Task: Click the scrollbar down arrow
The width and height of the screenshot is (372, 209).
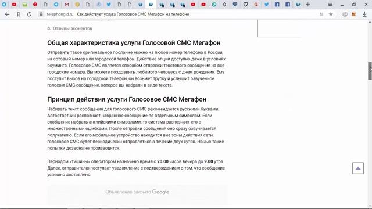Action: point(370,206)
